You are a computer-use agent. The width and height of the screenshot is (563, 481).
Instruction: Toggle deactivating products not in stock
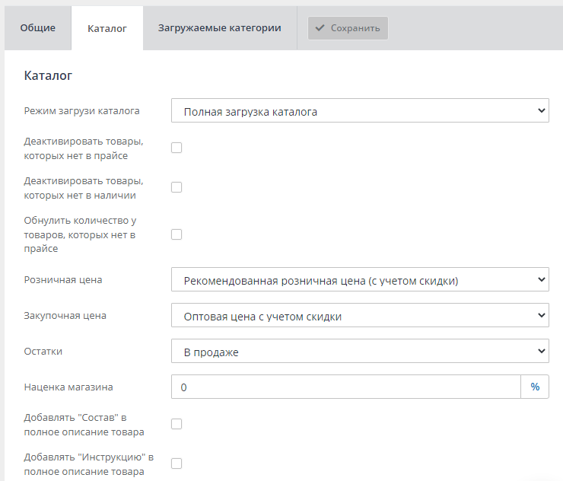click(177, 187)
